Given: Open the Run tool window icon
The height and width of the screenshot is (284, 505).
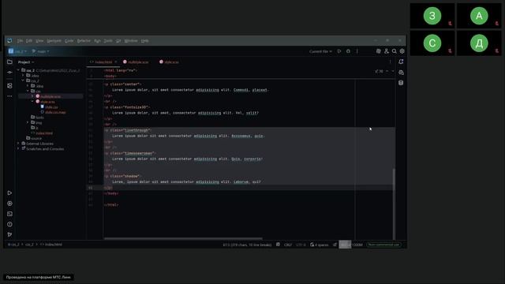Looking at the screenshot, I should coord(9,192).
